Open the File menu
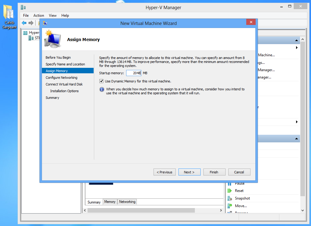This screenshot has height=226, width=311. (26, 16)
